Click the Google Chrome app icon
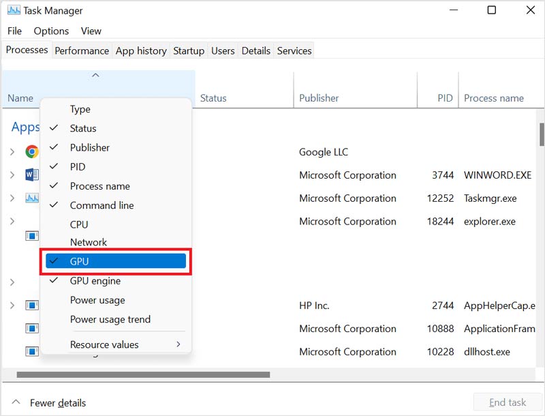 (31, 152)
